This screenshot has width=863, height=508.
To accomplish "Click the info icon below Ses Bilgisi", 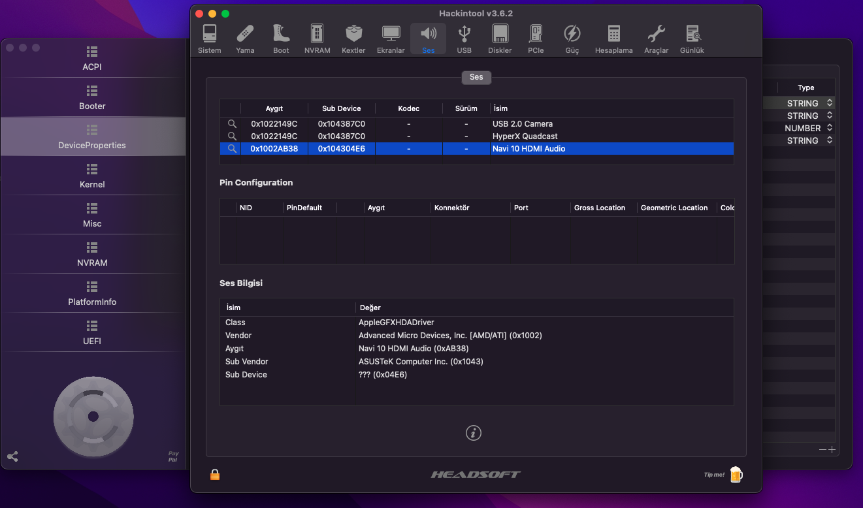I will (473, 432).
